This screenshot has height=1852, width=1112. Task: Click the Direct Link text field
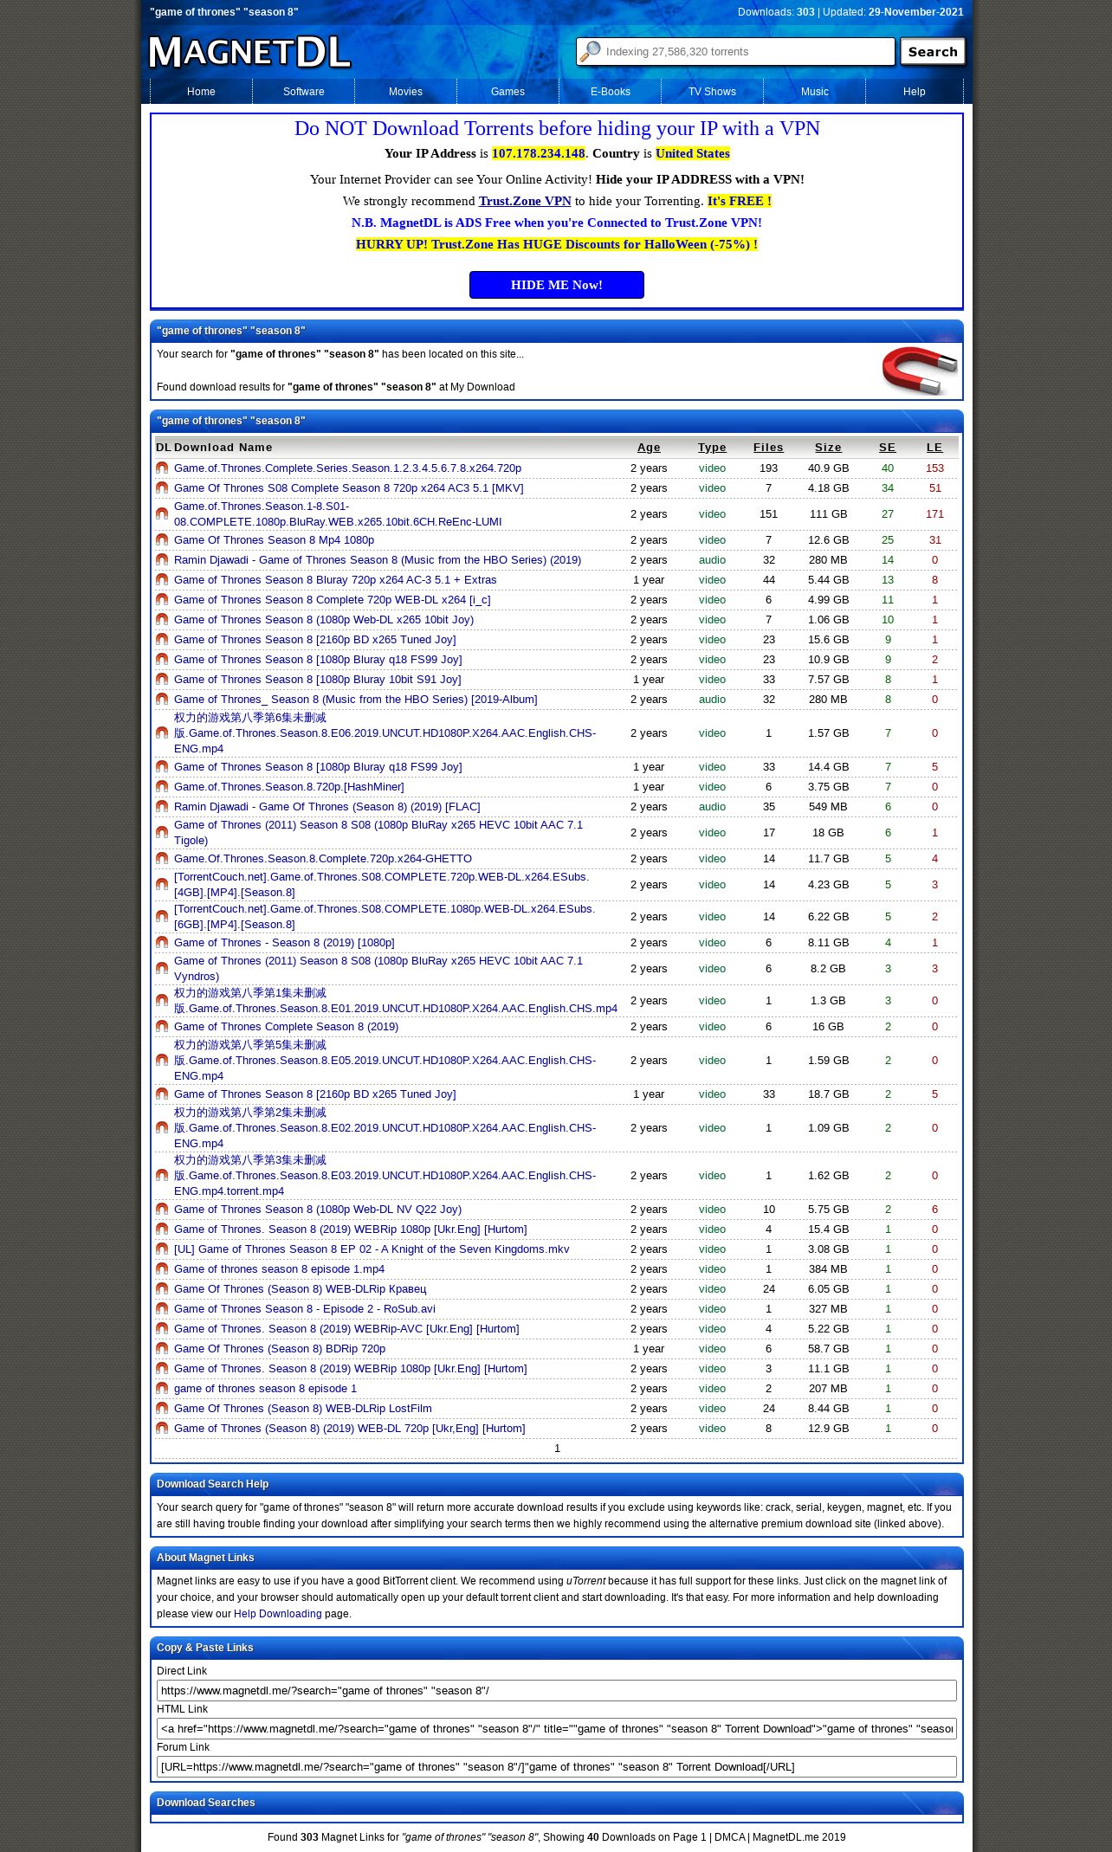click(x=557, y=1691)
